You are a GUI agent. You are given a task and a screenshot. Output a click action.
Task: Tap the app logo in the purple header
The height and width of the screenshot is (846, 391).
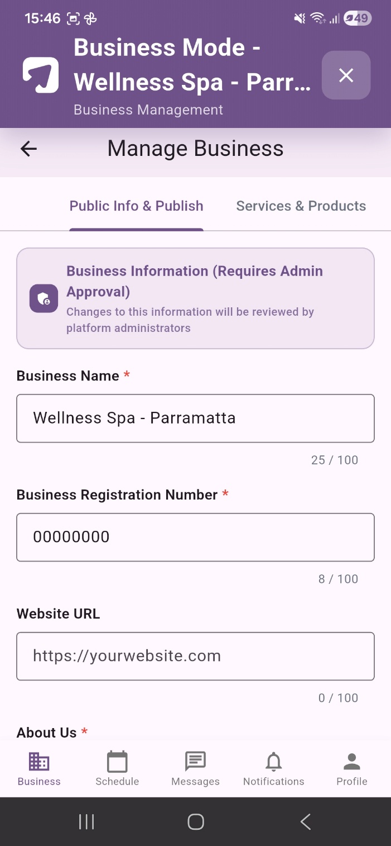(41, 75)
